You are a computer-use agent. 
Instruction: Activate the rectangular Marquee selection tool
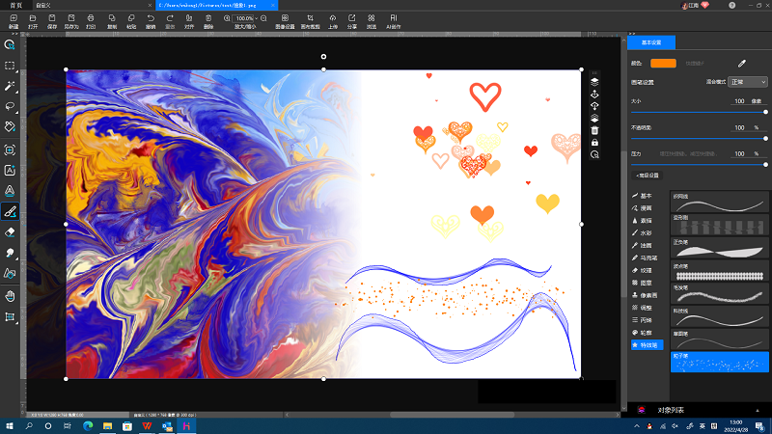pos(10,66)
